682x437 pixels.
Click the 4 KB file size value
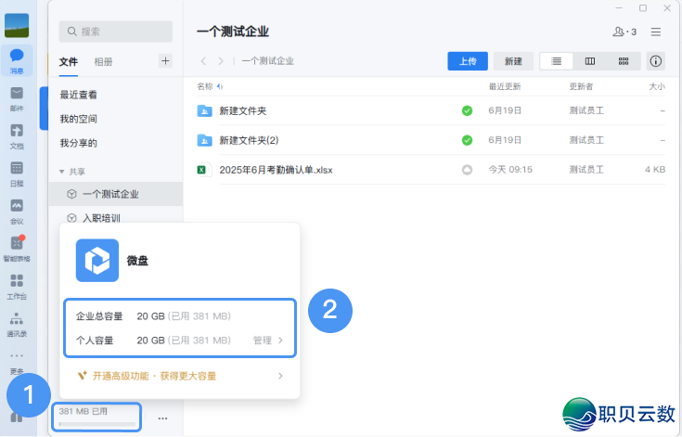(x=655, y=170)
